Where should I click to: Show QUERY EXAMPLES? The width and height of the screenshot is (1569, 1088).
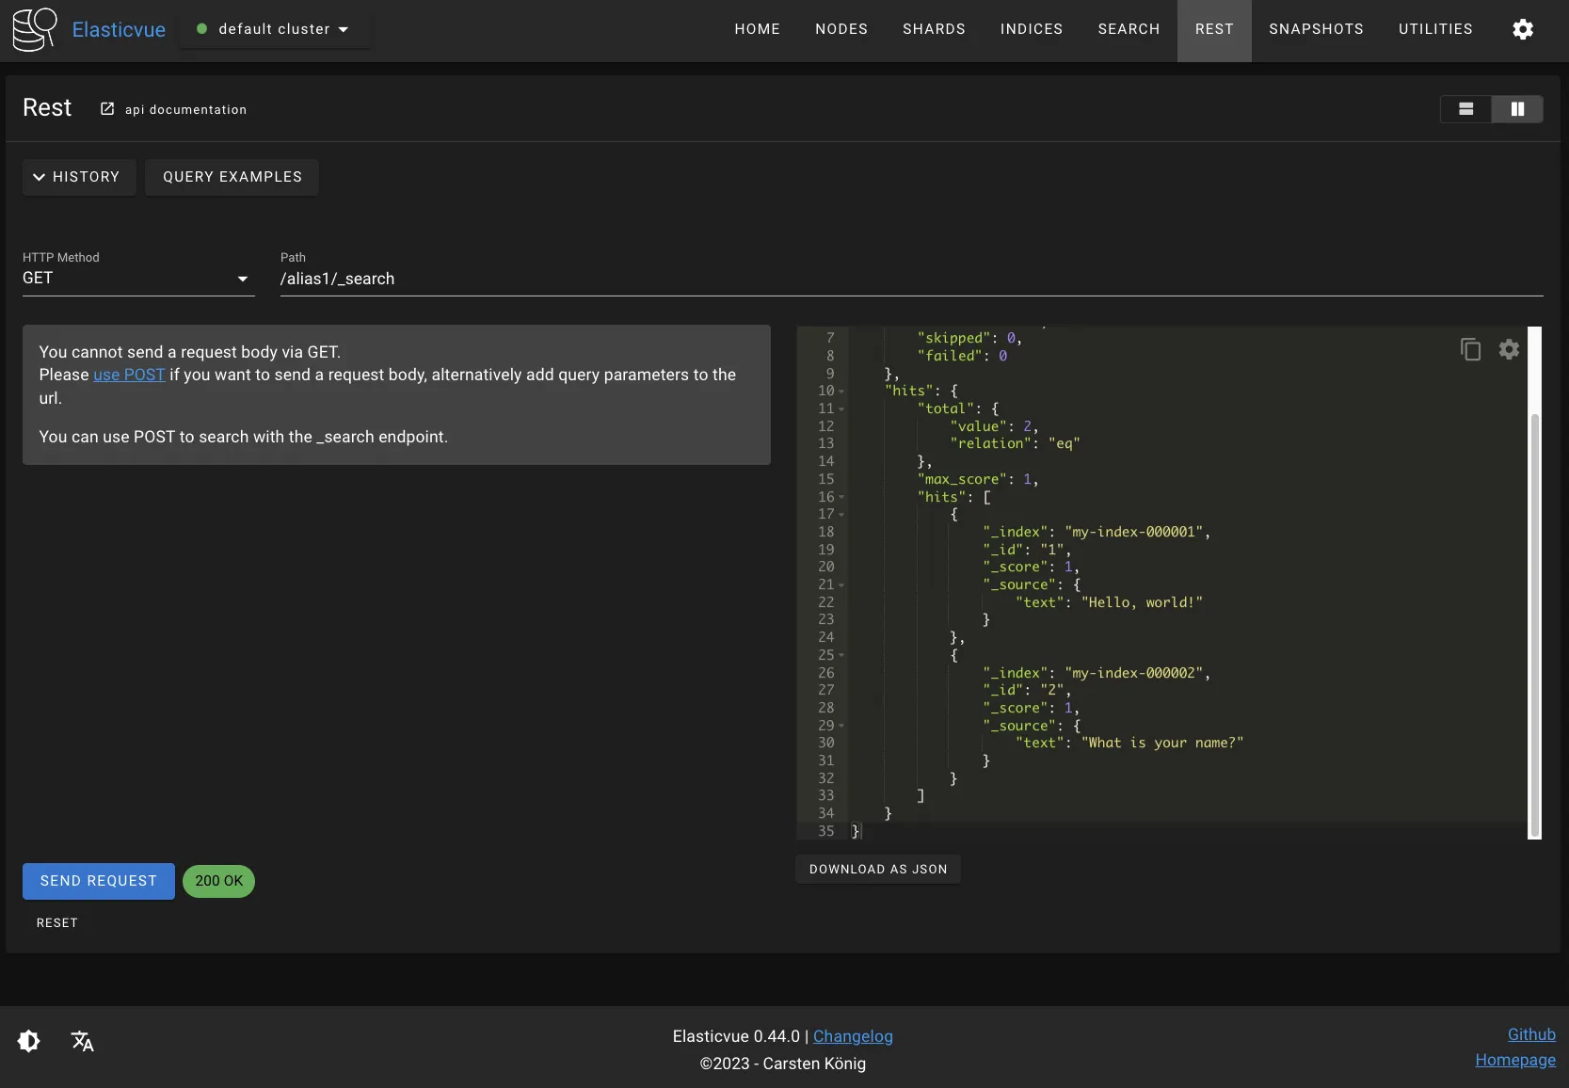[x=232, y=177]
